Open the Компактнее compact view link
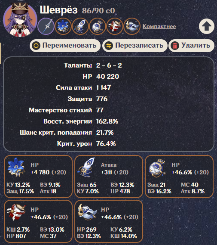This screenshot has height=245, width=217. [159, 26]
